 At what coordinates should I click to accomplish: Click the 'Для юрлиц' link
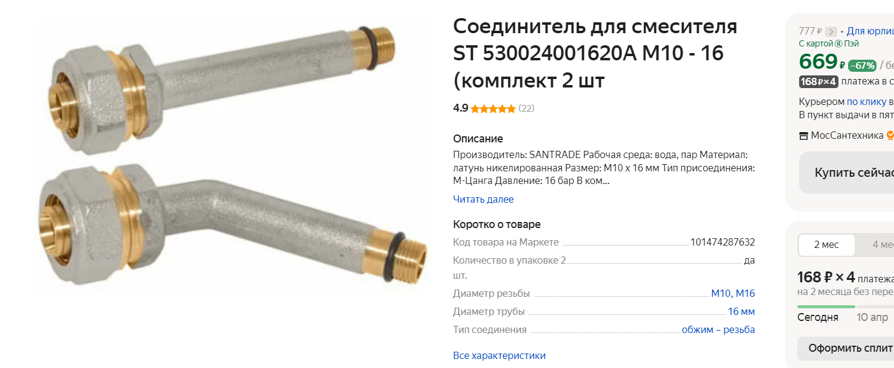870,31
